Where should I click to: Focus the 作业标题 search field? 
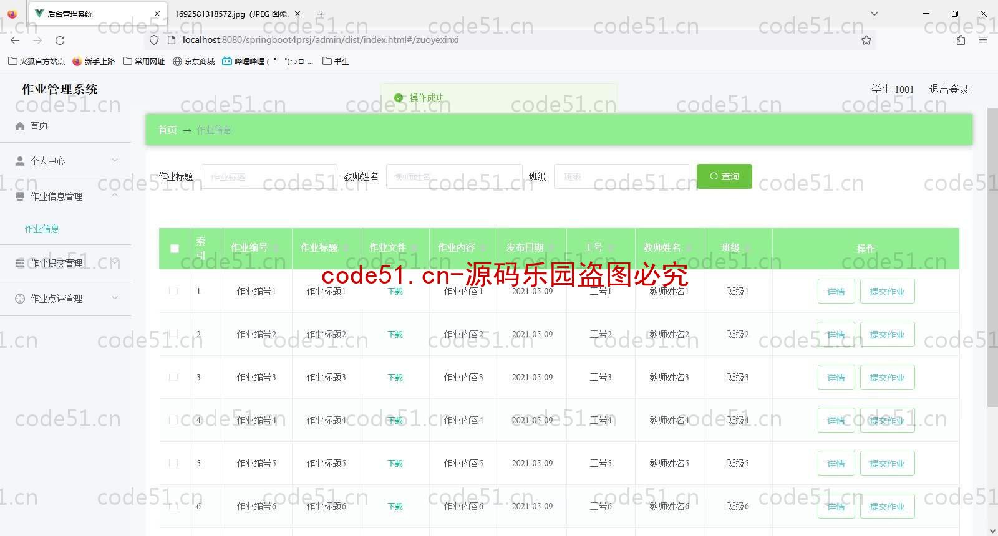[x=269, y=176]
